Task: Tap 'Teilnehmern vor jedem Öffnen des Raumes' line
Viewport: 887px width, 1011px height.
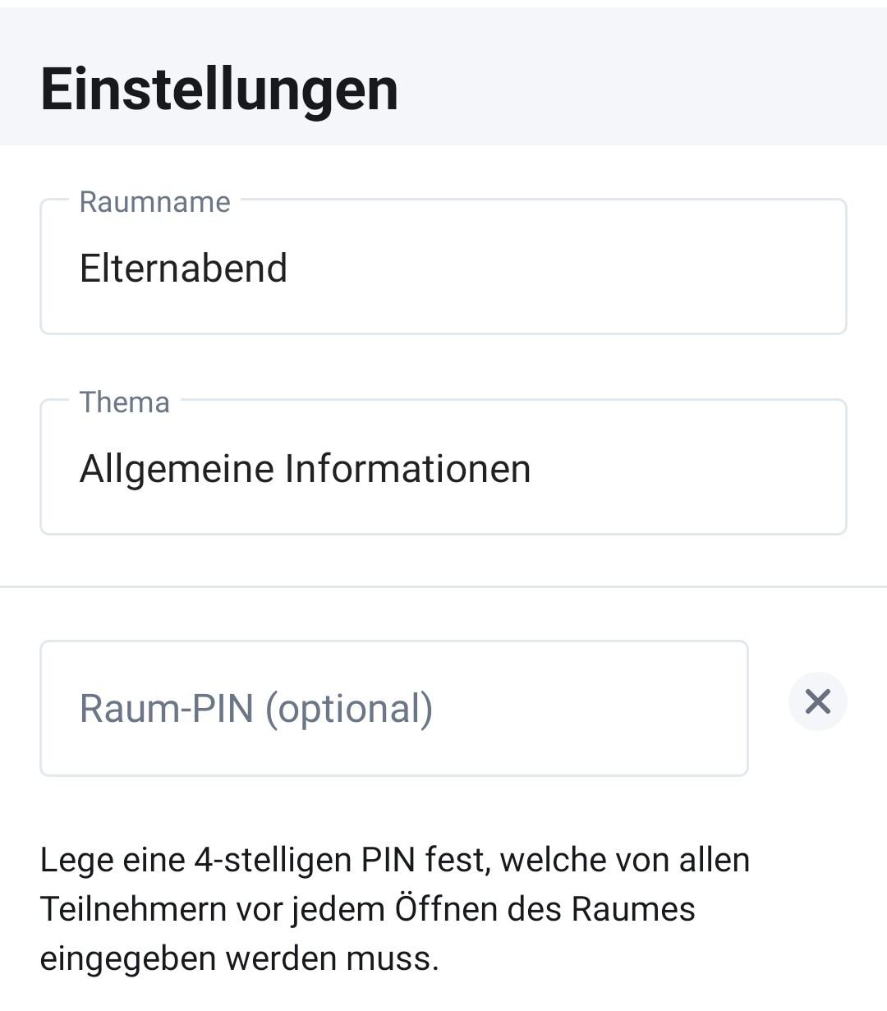Action: pos(367,909)
